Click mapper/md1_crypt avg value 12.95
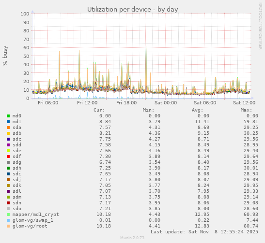This screenshot has height=243, width=265. (202, 214)
